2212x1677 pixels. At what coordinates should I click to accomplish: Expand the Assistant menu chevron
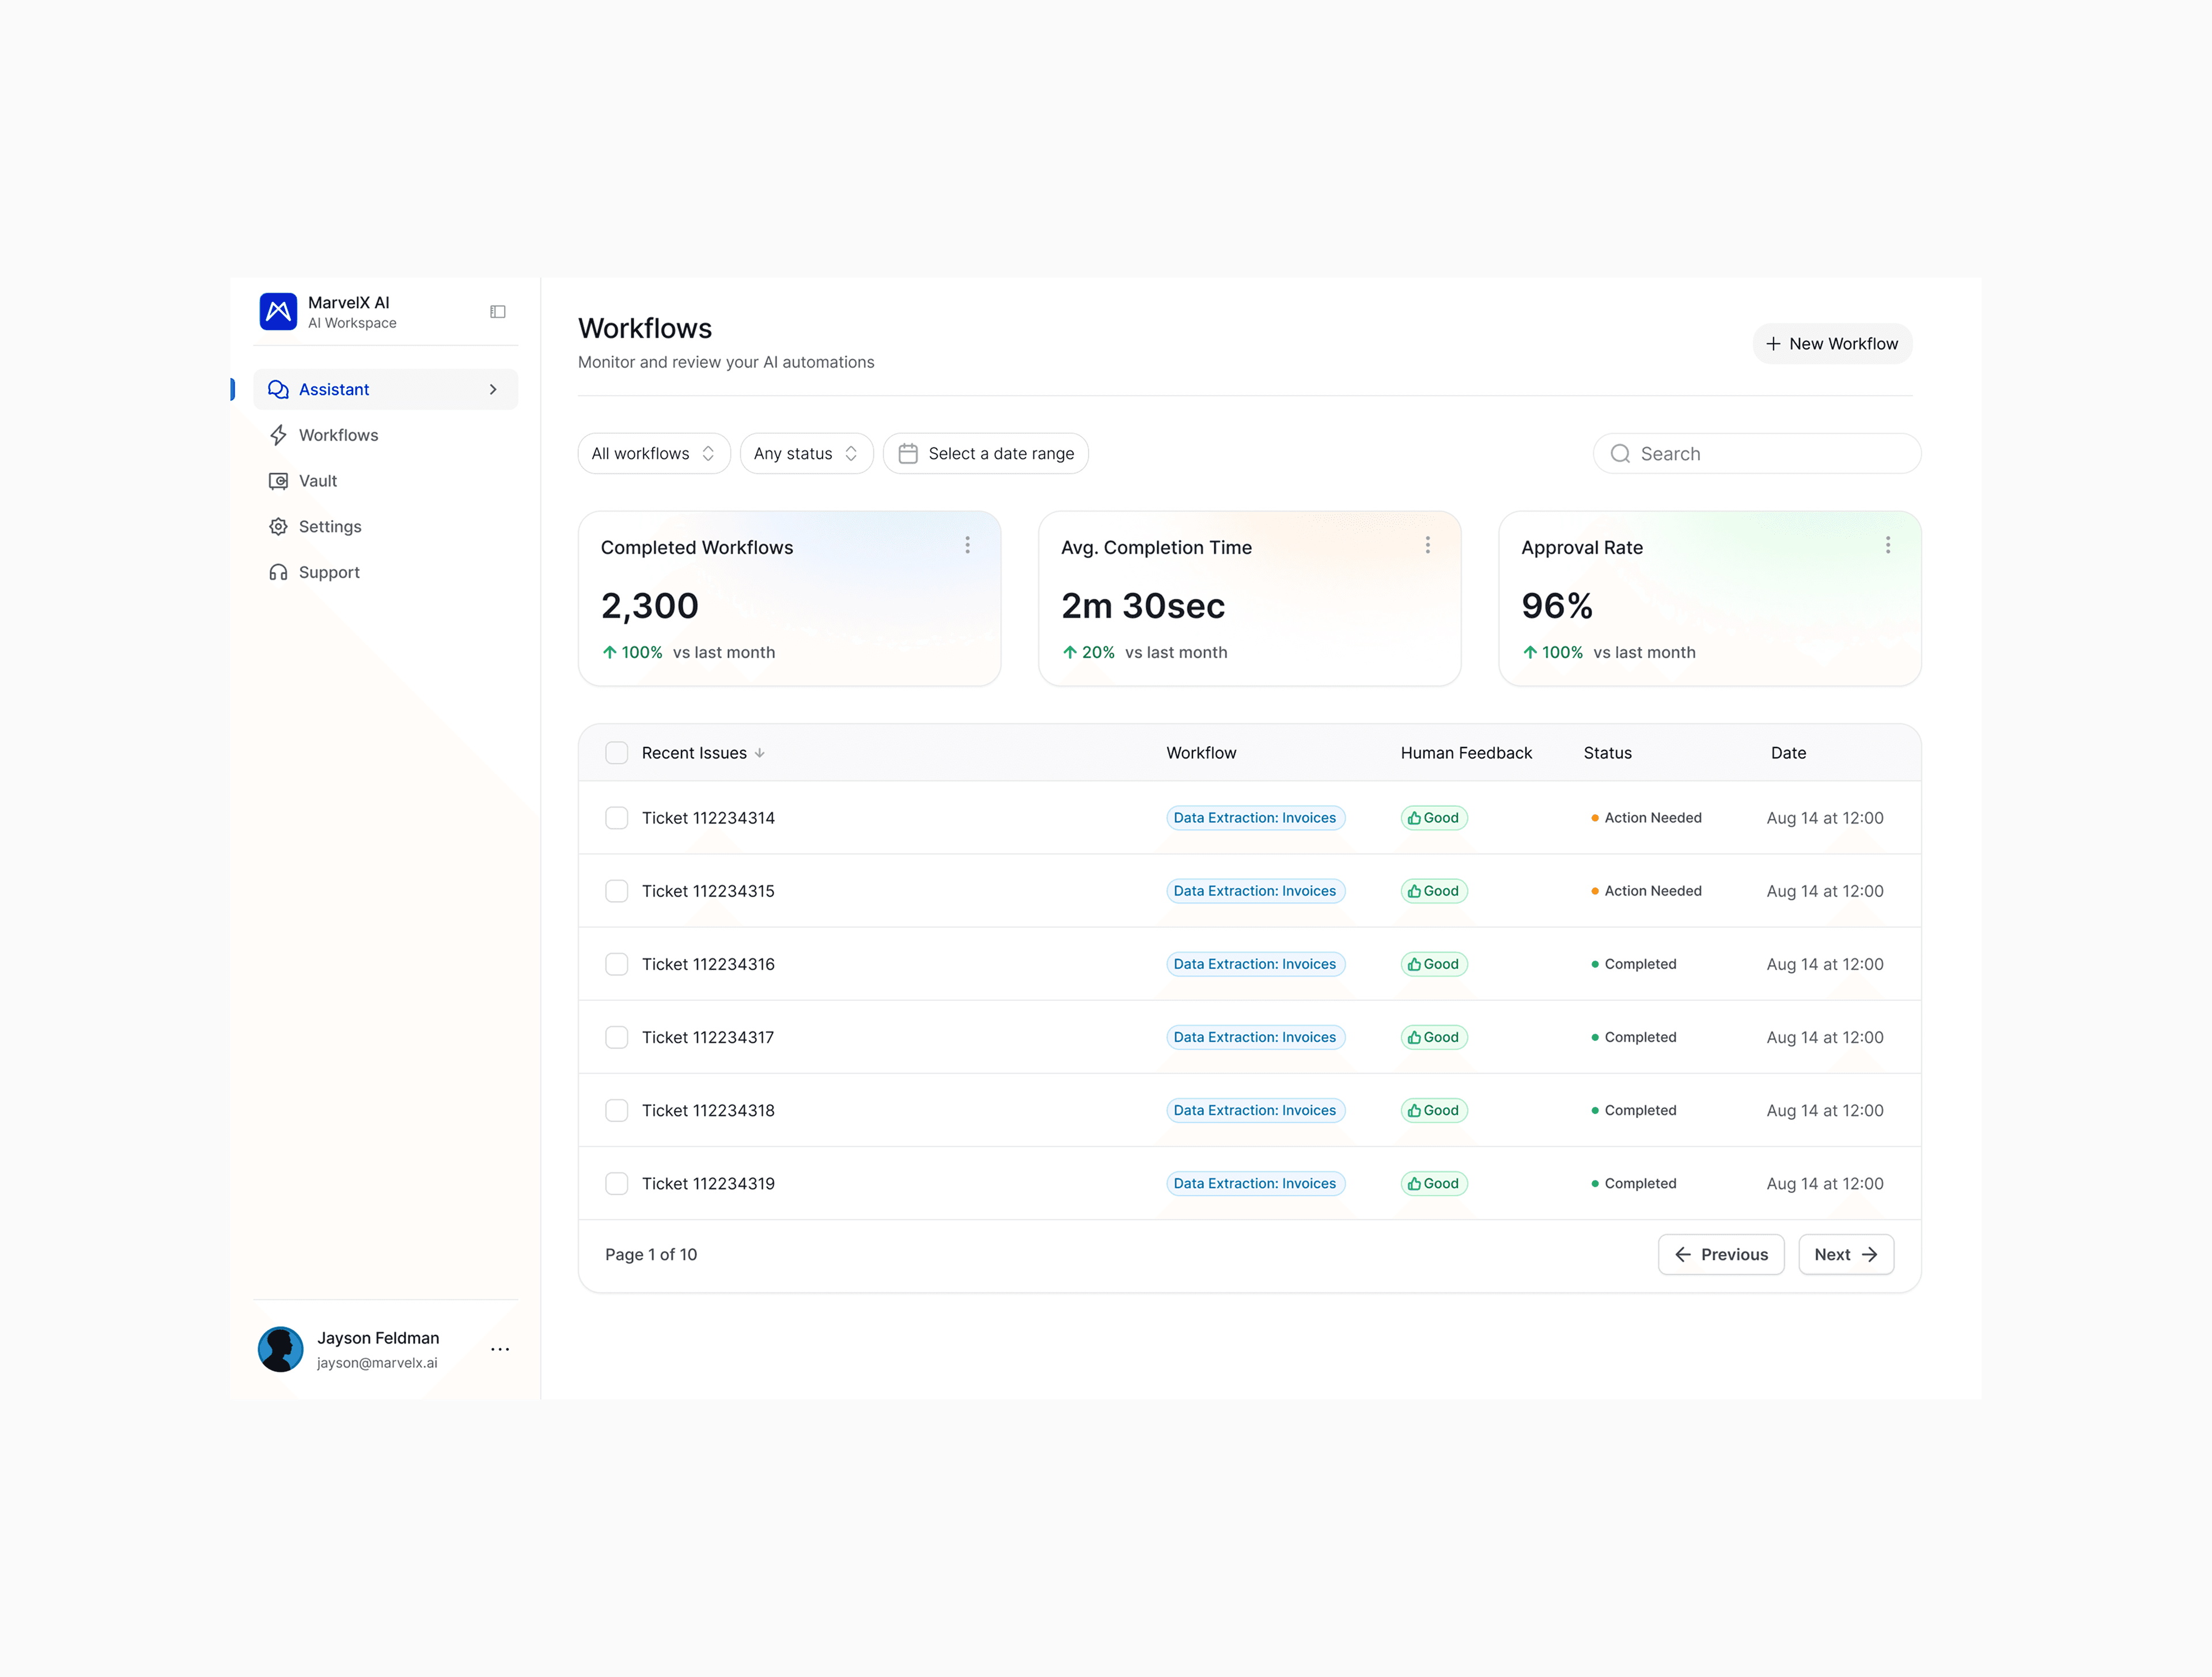[x=493, y=390]
